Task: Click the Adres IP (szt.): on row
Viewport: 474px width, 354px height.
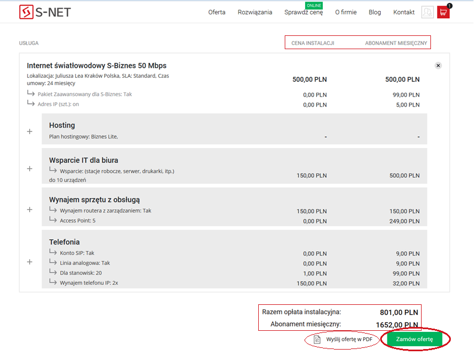Action: tap(58, 104)
